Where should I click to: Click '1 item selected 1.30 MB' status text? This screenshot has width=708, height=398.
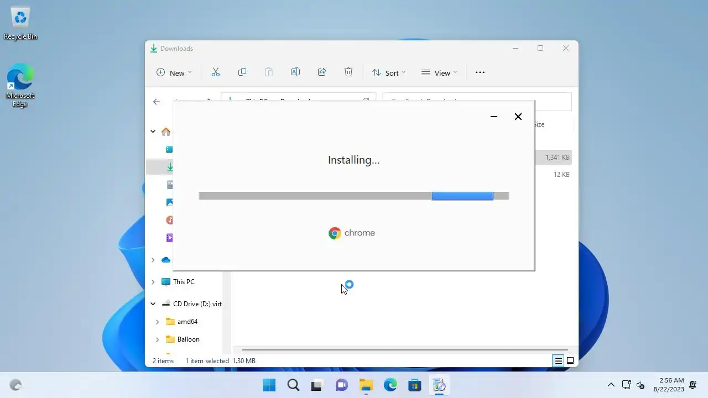pyautogui.click(x=220, y=361)
